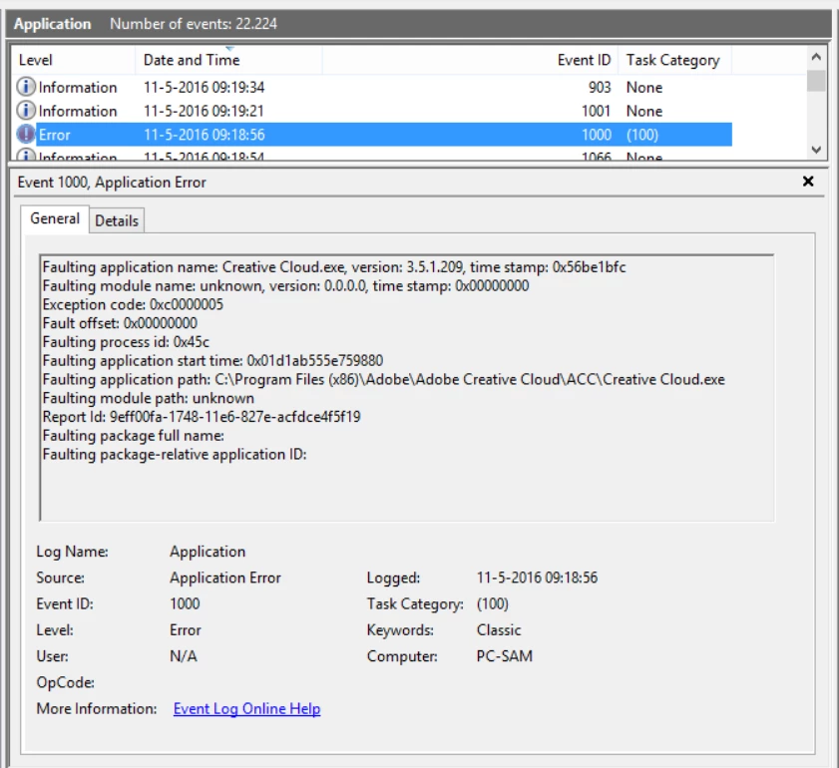Click the Computer value PC-SAM
The width and height of the screenshot is (839, 768).
tap(505, 656)
